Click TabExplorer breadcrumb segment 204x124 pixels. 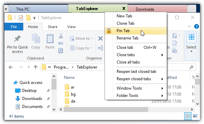click(x=87, y=67)
